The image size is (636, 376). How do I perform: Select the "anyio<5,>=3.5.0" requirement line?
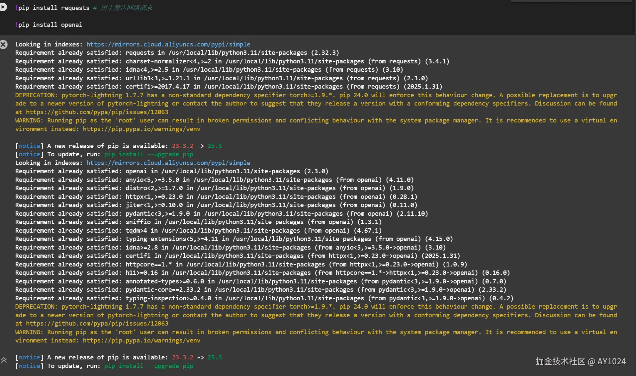[x=215, y=180]
